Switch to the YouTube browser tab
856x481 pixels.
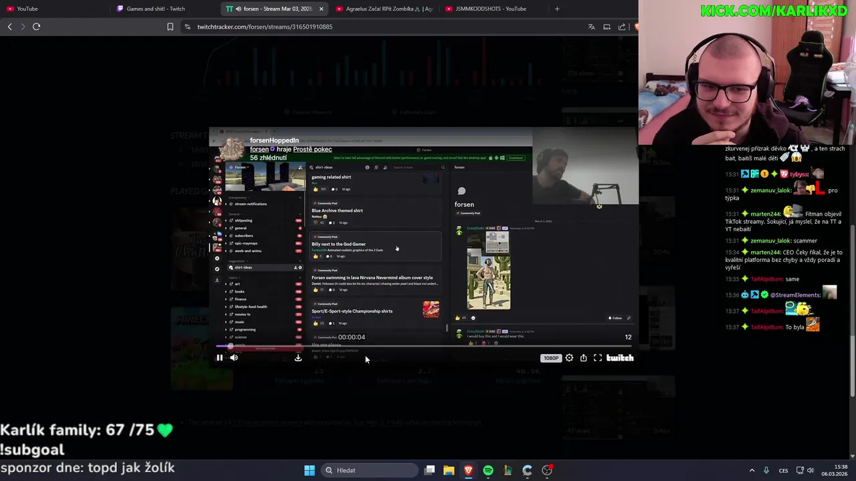point(53,9)
